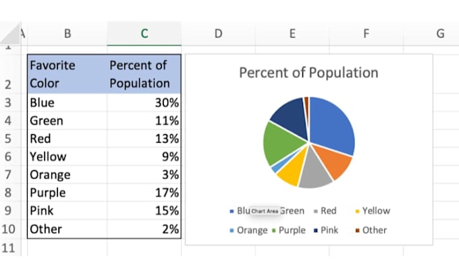Click the 2% value cell
This screenshot has width=459, height=277.
[144, 228]
